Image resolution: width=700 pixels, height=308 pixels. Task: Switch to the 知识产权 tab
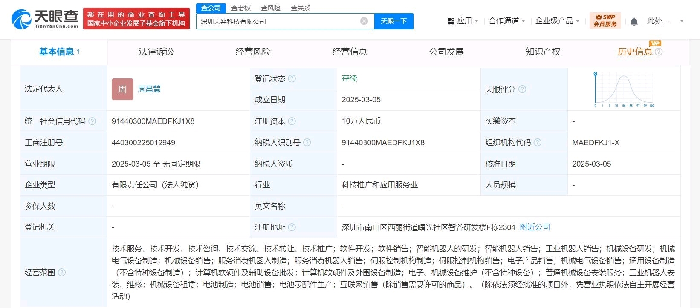pyautogui.click(x=543, y=52)
